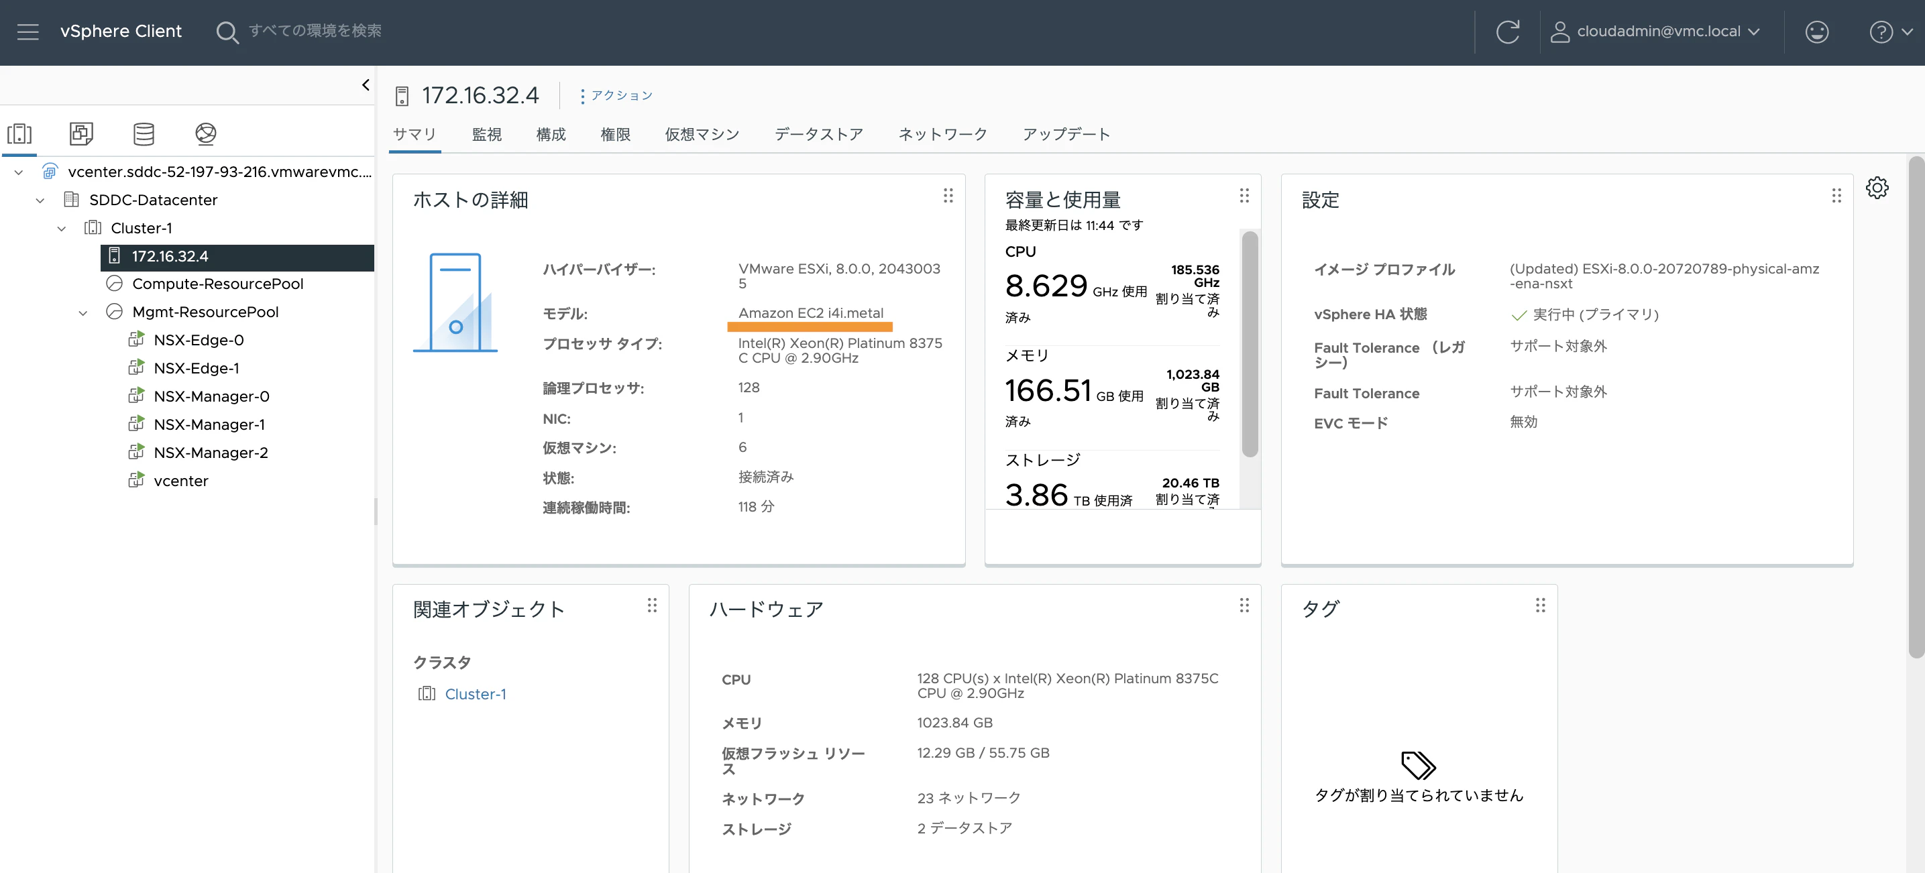Click drag handle on ハードウェア card
This screenshot has width=1925, height=873.
pyautogui.click(x=1244, y=605)
